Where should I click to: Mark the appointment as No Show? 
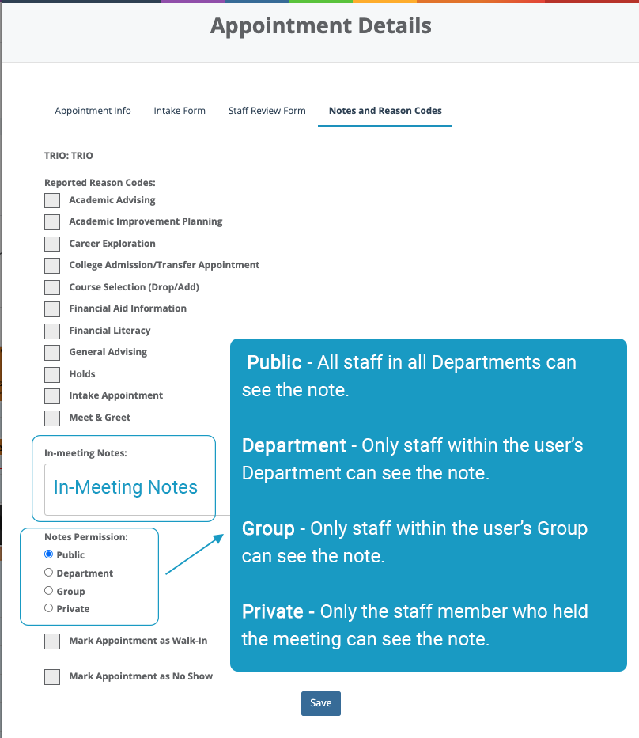click(51, 677)
